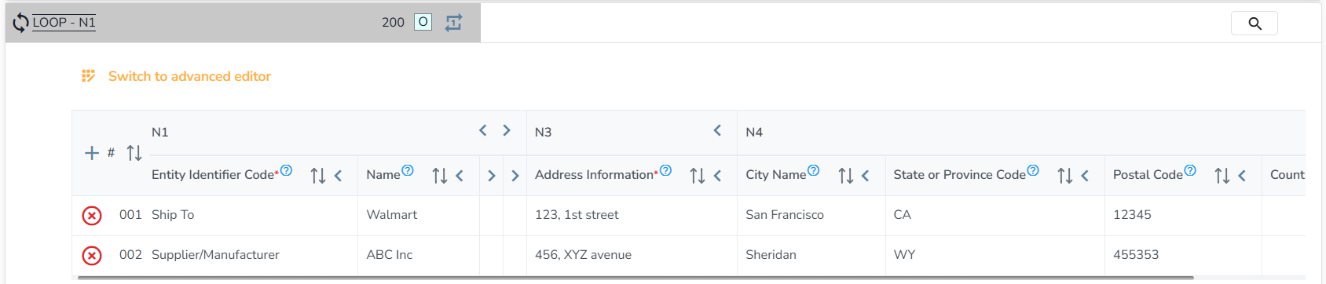
Task: Click the advanced editor grid icon
Action: 89,76
